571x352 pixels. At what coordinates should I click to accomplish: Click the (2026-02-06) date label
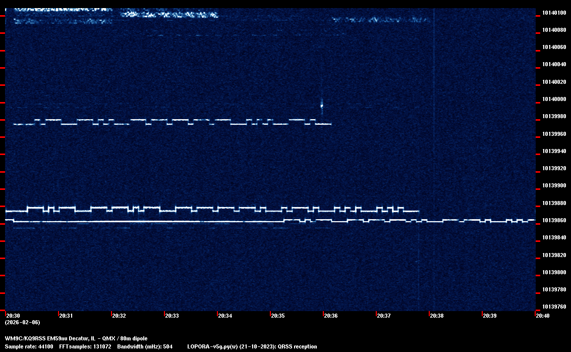click(x=22, y=322)
